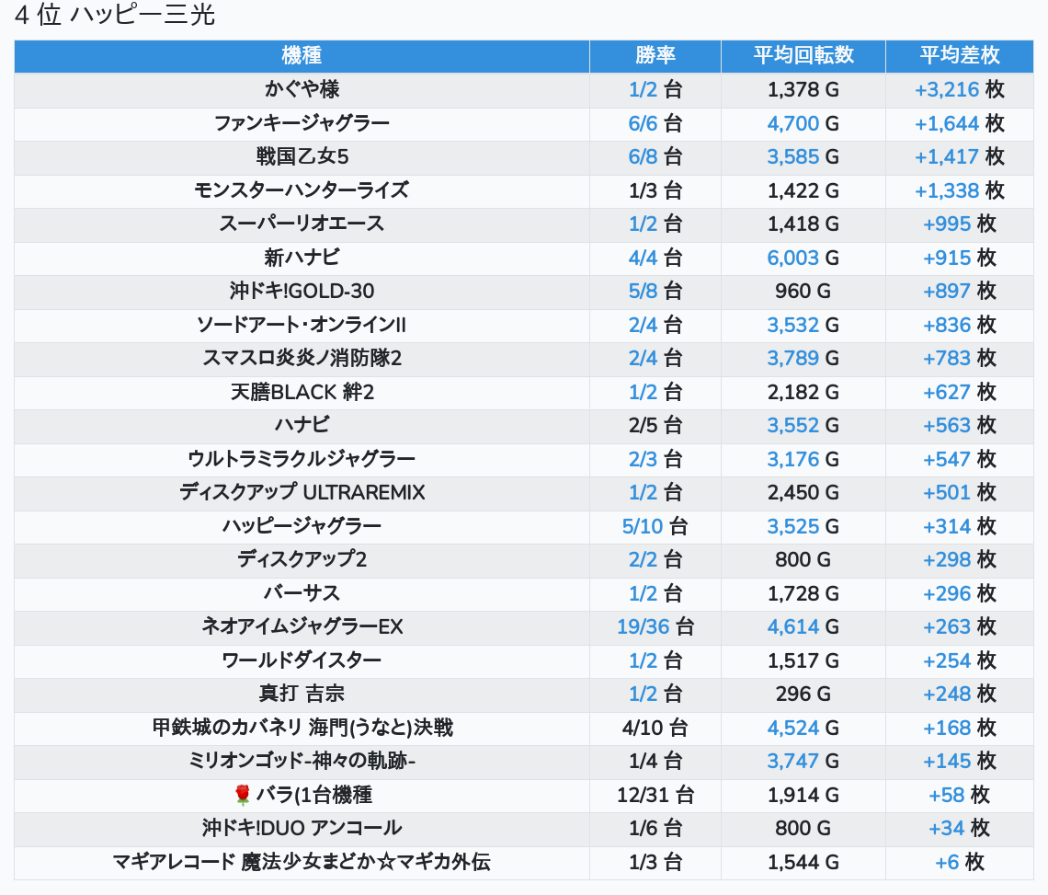Click the ディスクアップ2 machine name

point(302,560)
